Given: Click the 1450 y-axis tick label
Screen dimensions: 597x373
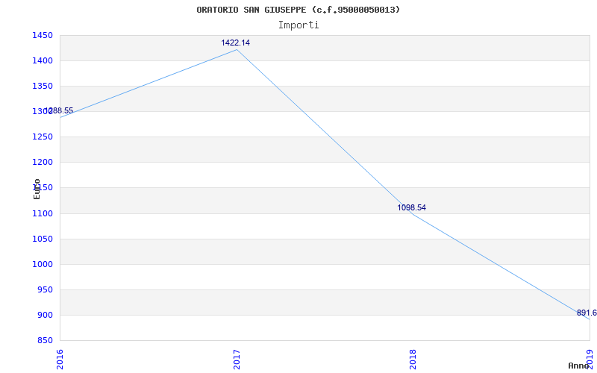Looking at the screenshot, I should [43, 35].
